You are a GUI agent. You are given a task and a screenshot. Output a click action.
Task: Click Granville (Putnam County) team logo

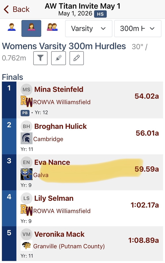pyautogui.click(x=26, y=246)
